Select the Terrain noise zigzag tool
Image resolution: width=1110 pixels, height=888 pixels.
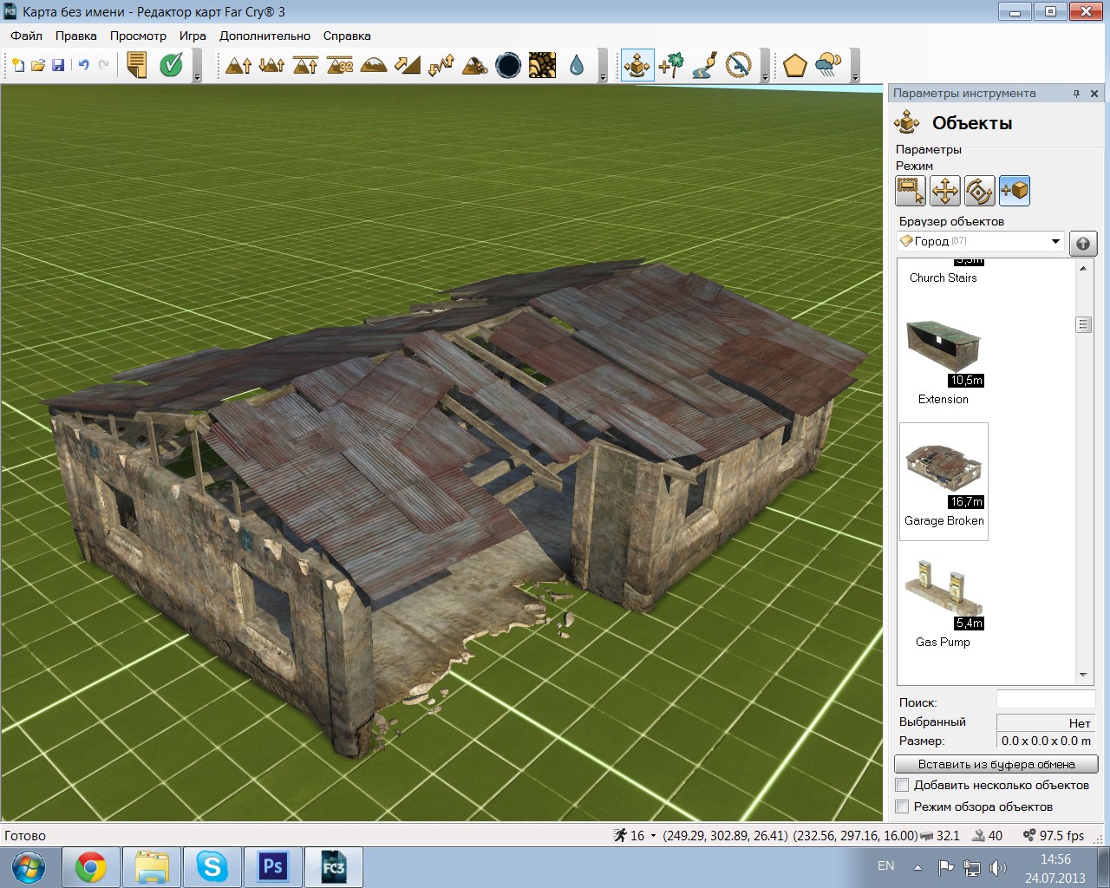tap(441, 65)
